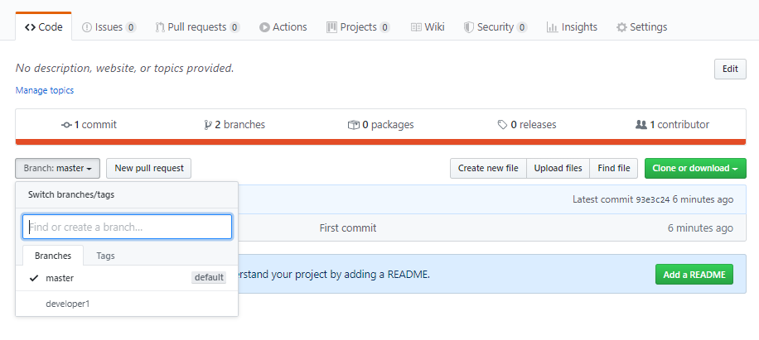Click the tag icon beside 0 releases
The image size is (759, 340).
[x=502, y=125]
